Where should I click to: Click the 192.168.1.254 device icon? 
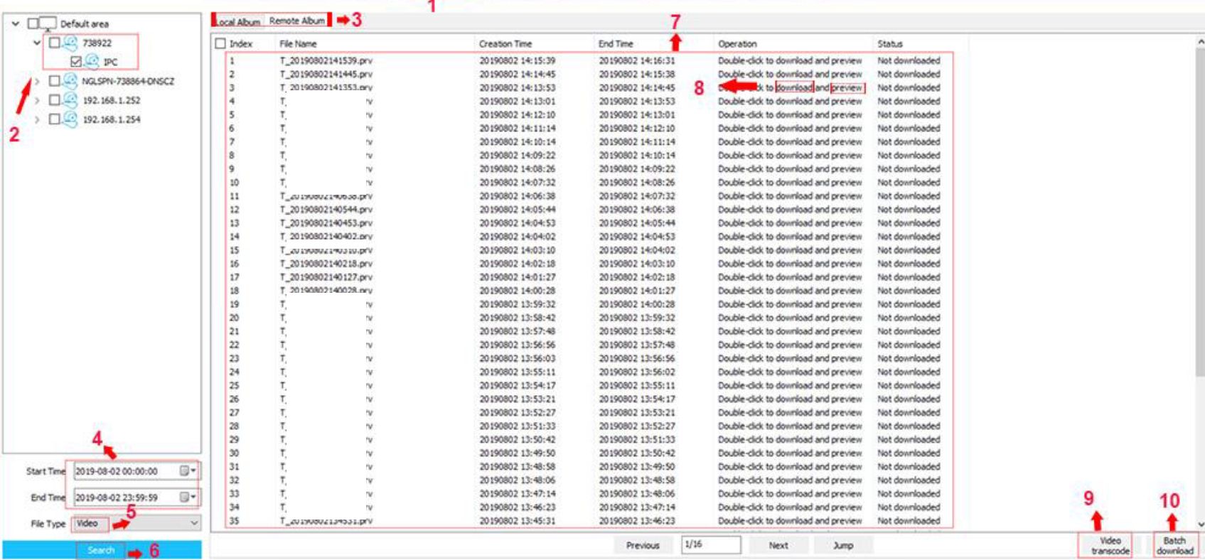pyautogui.click(x=70, y=119)
